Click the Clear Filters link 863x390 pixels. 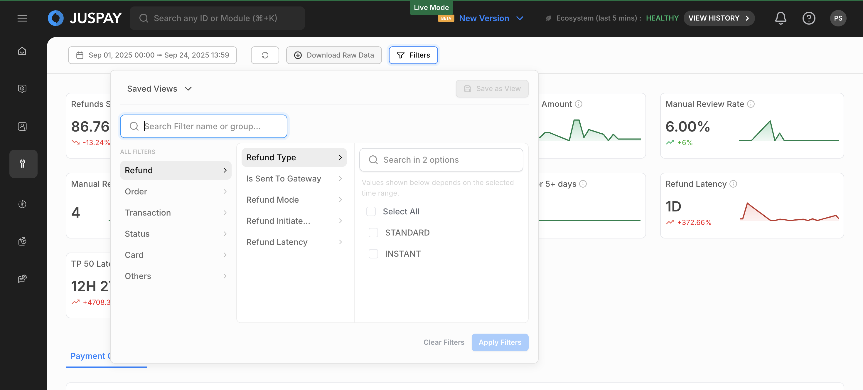444,342
